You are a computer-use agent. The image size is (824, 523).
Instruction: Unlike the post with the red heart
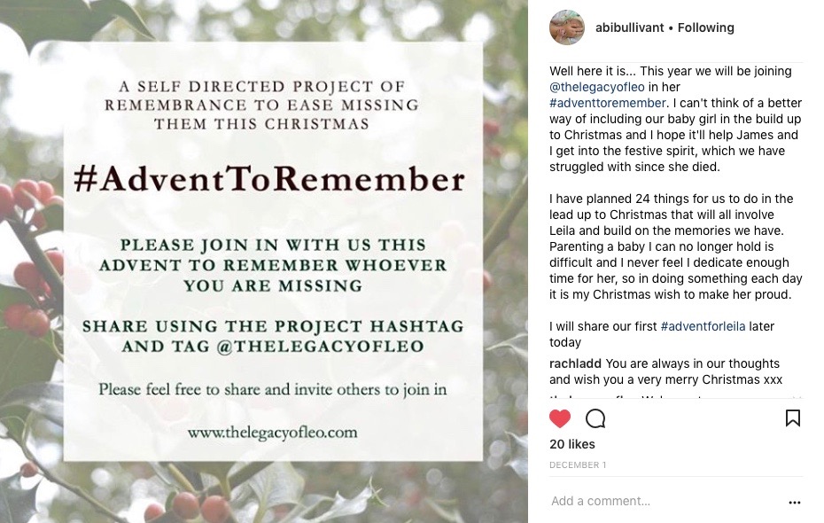[560, 418]
